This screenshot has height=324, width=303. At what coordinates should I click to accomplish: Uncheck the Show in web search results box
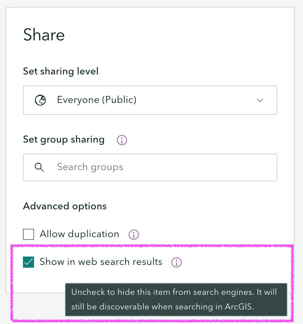28,262
